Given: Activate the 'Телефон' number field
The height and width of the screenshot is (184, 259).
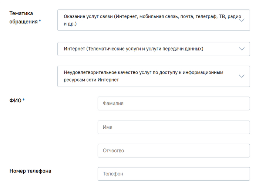Looking at the screenshot, I should click(x=174, y=174).
